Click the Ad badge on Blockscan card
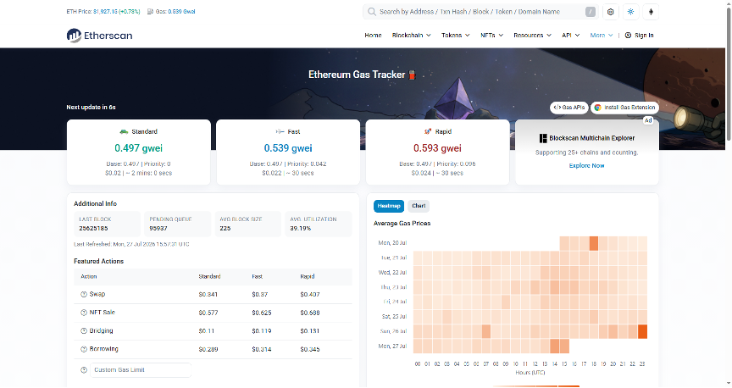This screenshot has height=388, width=732. [x=648, y=120]
